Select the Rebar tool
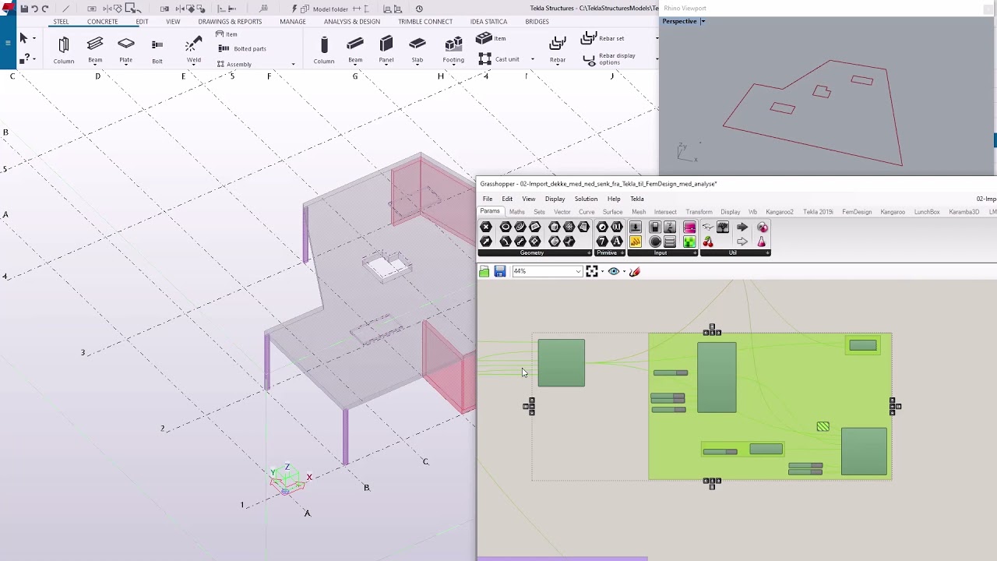Screen dimensions: 997x561 (x=558, y=50)
